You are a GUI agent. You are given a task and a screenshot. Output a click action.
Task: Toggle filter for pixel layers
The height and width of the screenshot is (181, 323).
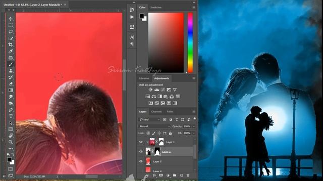coord(165,120)
